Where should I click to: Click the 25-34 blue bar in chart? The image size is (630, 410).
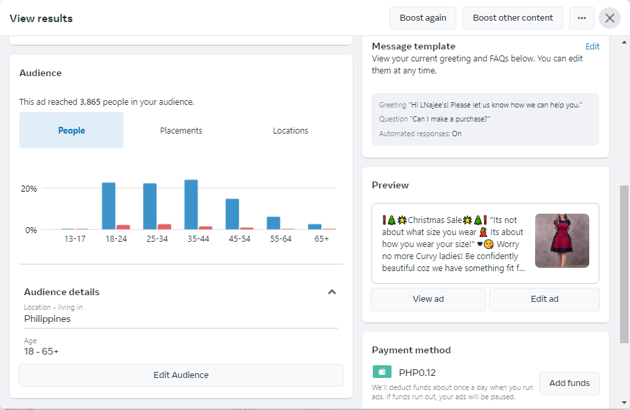[150, 206]
